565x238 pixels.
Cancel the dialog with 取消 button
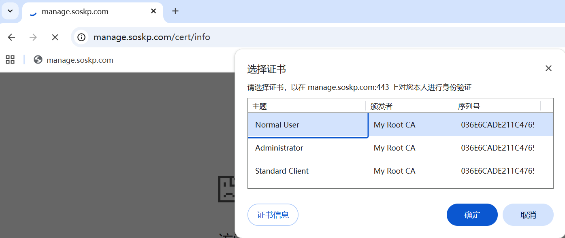click(x=528, y=215)
